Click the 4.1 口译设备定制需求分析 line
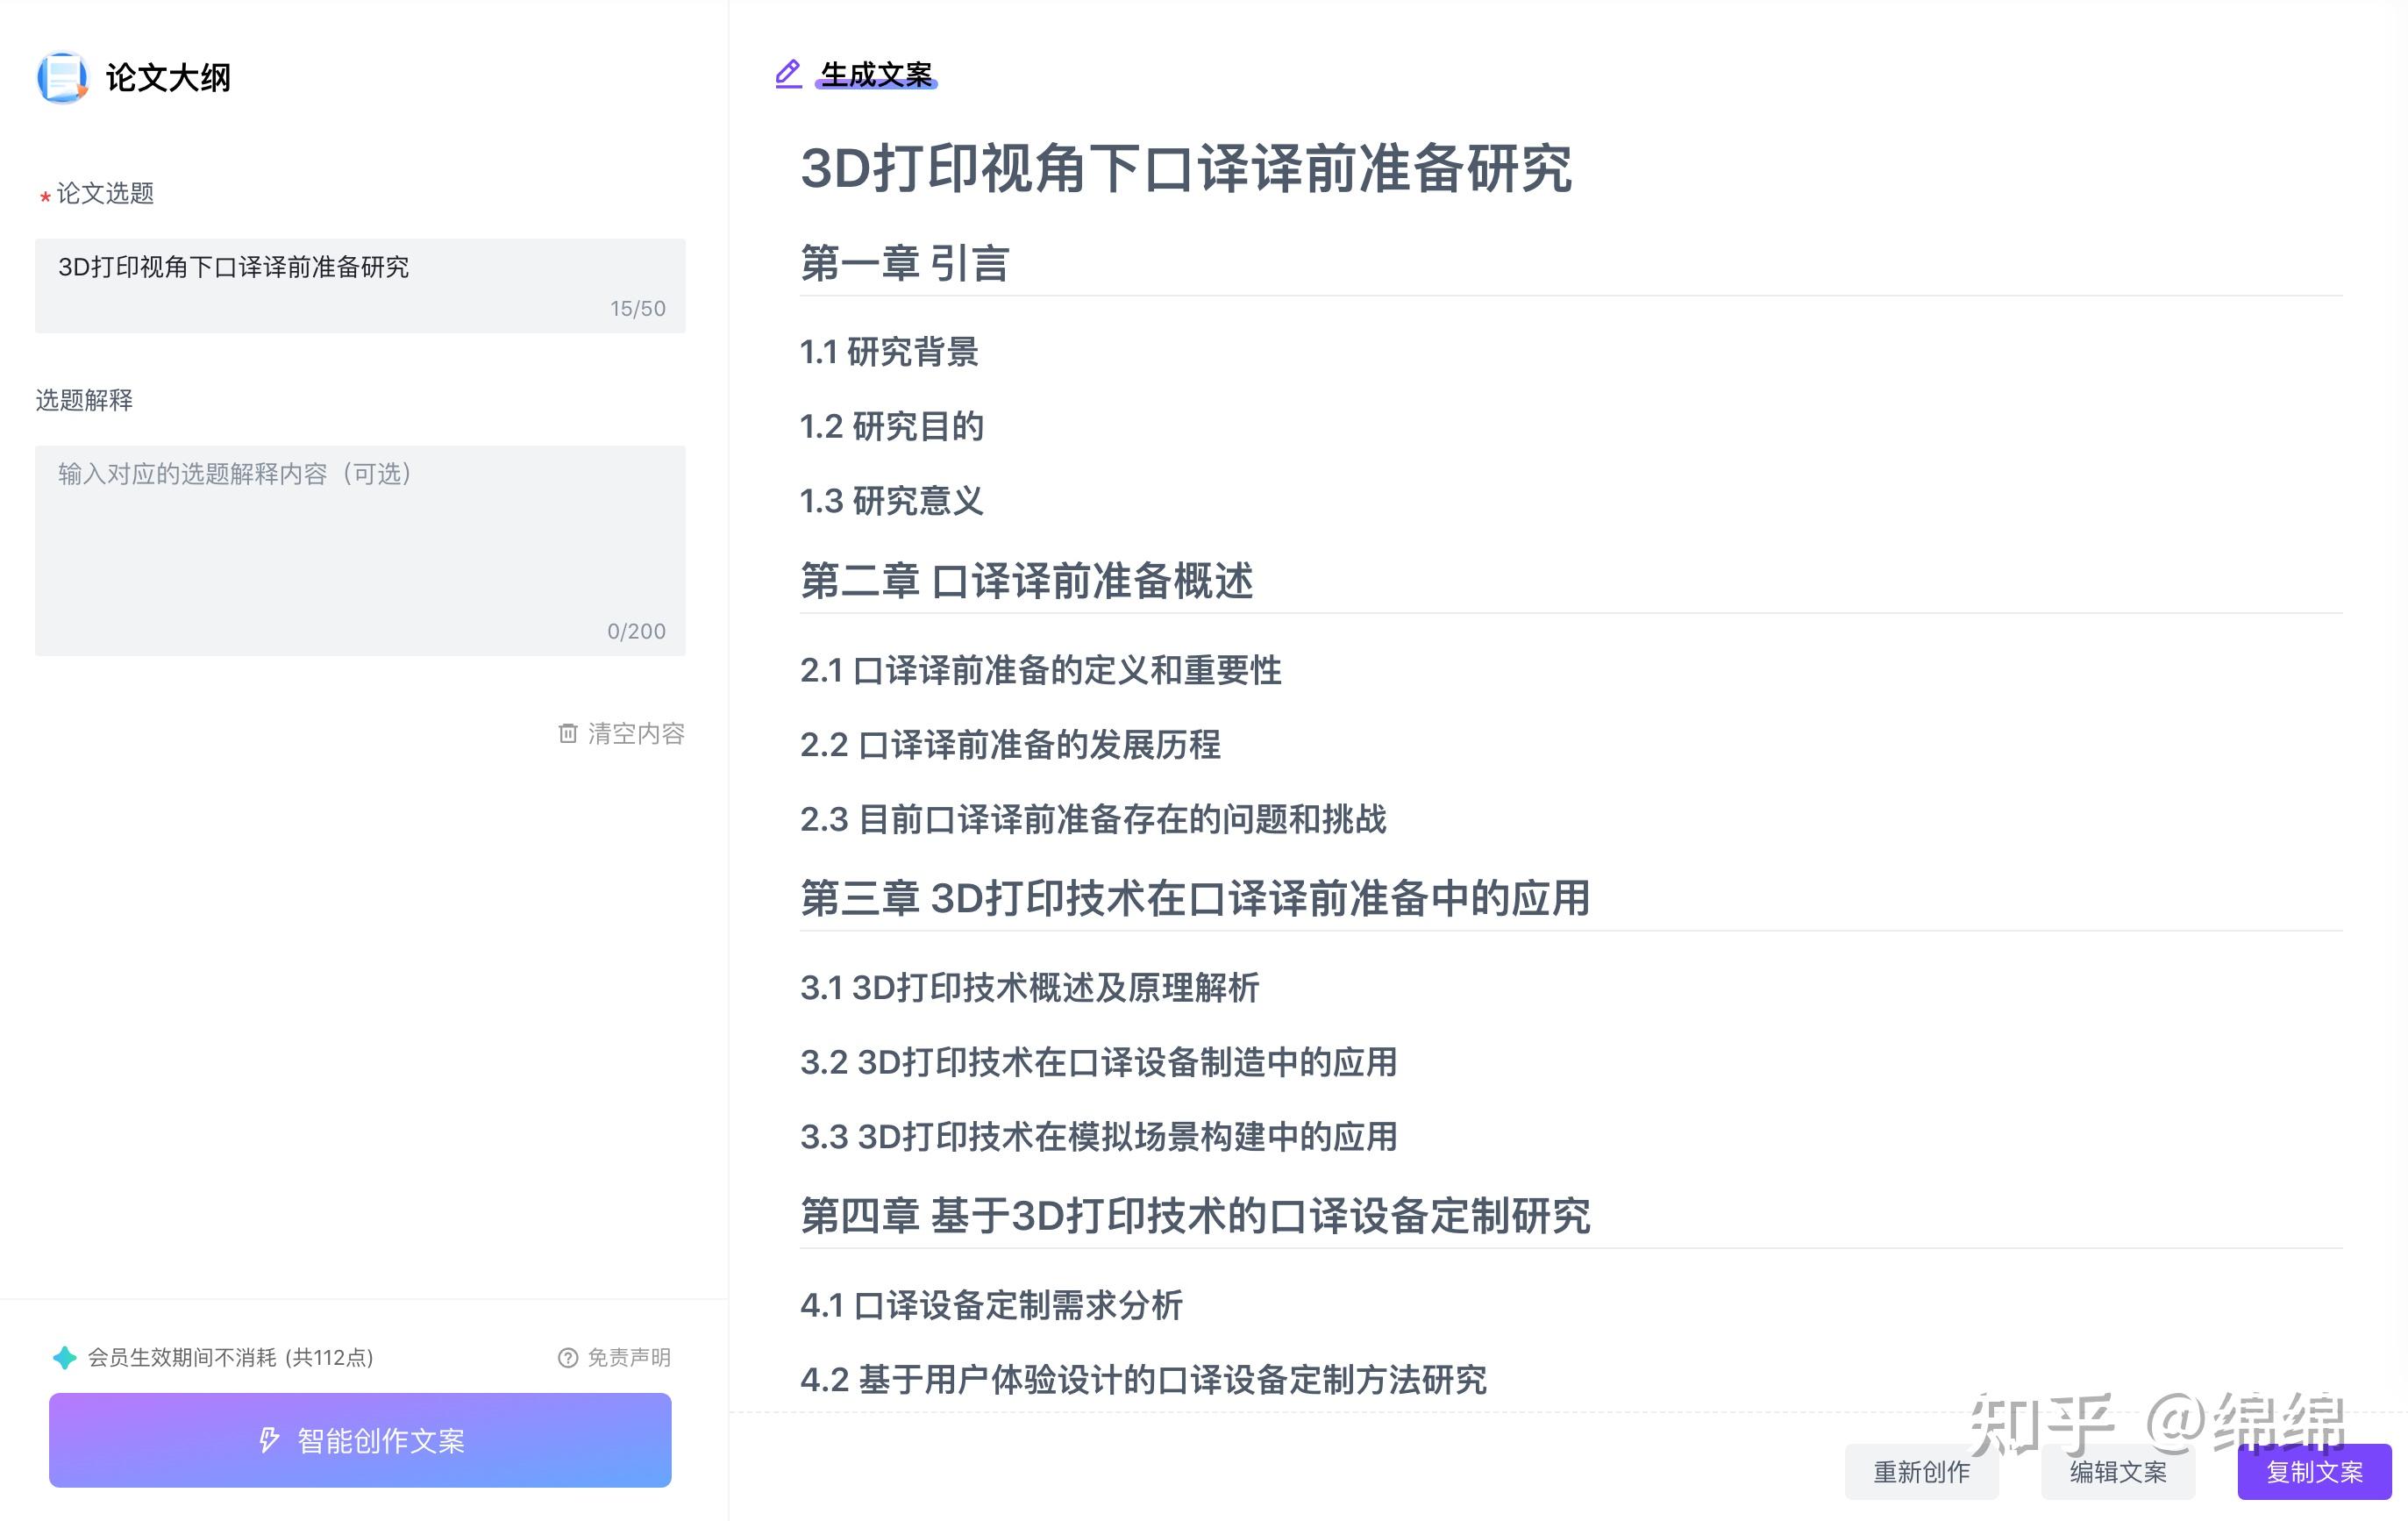The image size is (2408, 1521). pos(991,1305)
